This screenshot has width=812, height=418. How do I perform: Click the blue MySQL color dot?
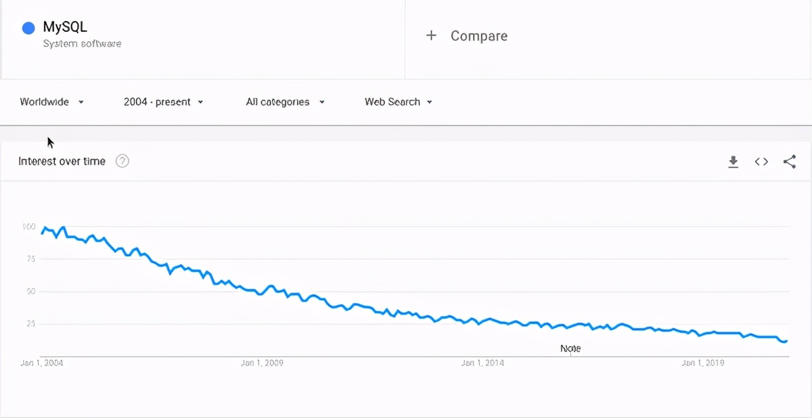(28, 28)
